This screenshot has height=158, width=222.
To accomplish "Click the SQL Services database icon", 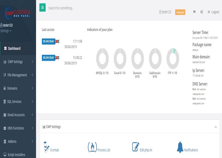I will pyautogui.click(x=5, y=102).
